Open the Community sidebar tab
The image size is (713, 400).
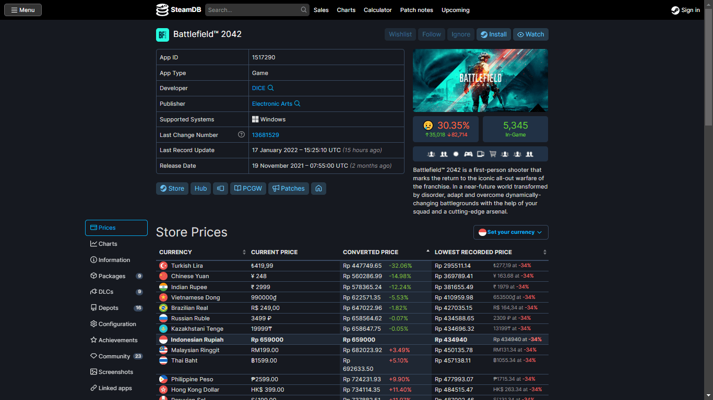coord(116,356)
